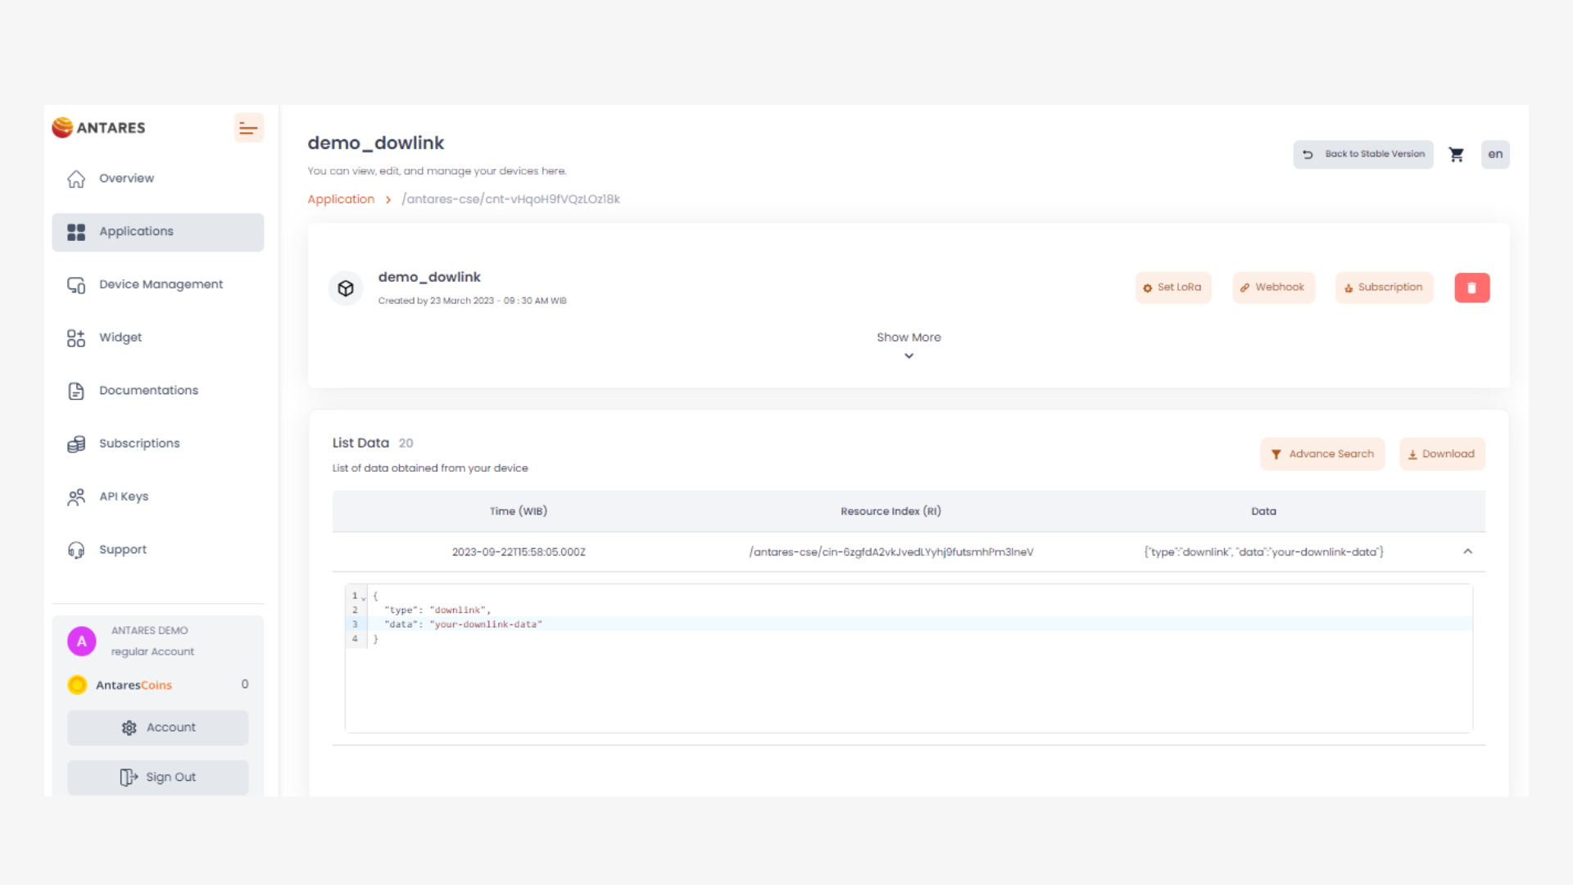Open the en language selector

(1494, 154)
